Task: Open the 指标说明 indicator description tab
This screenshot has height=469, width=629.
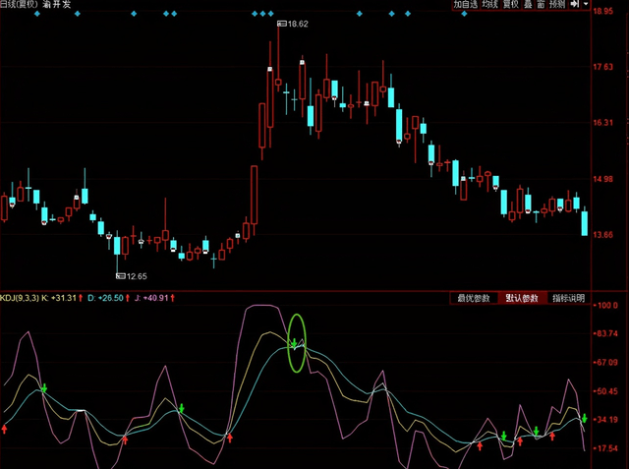Action: (x=568, y=298)
